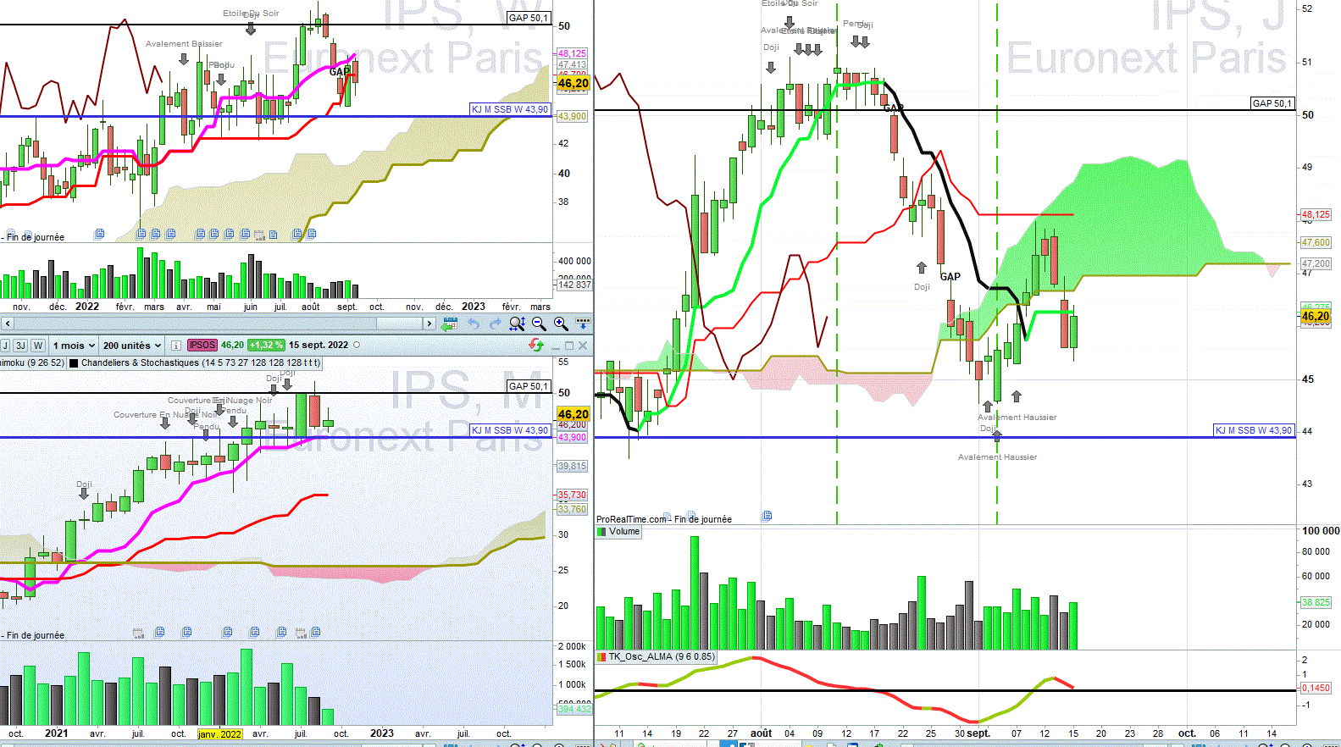Viewport: 1341px width, 747px height.
Task: Open the '1 mois' timeframe dropdown
Action: click(x=73, y=346)
